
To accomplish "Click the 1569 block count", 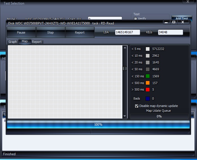I will click(156, 76).
